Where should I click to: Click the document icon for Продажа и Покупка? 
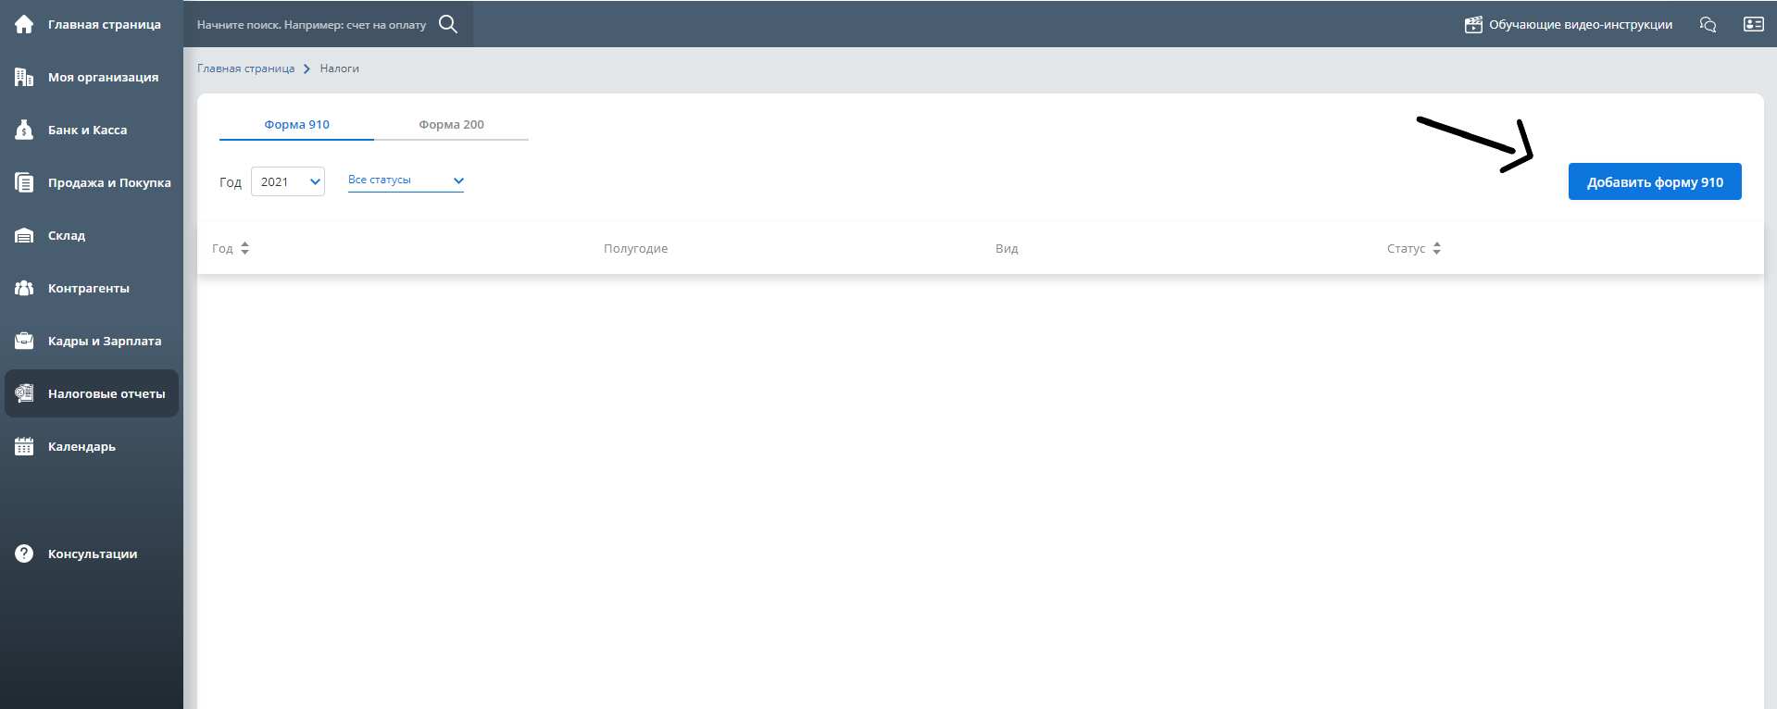click(x=24, y=182)
